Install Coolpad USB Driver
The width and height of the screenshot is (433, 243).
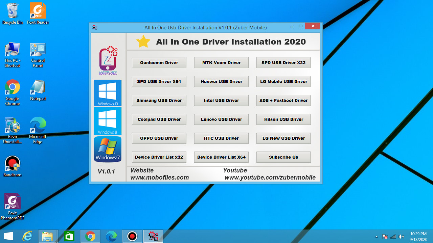pyautogui.click(x=159, y=119)
